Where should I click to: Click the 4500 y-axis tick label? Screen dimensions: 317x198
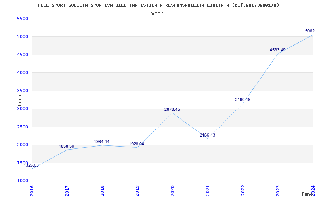[23, 55]
